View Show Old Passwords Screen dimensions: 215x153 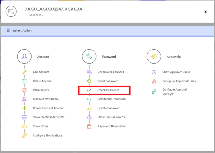coord(111,117)
